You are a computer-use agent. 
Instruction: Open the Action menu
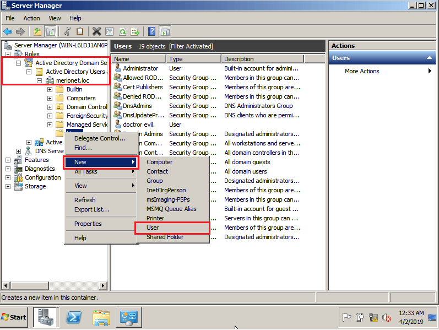[31, 18]
